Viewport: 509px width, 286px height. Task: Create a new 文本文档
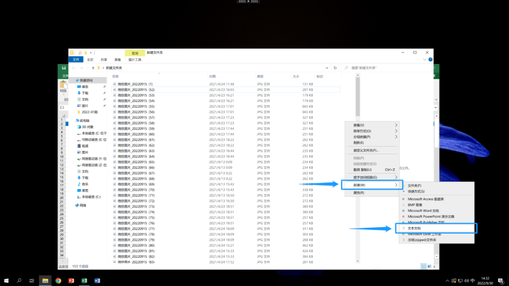click(436, 228)
